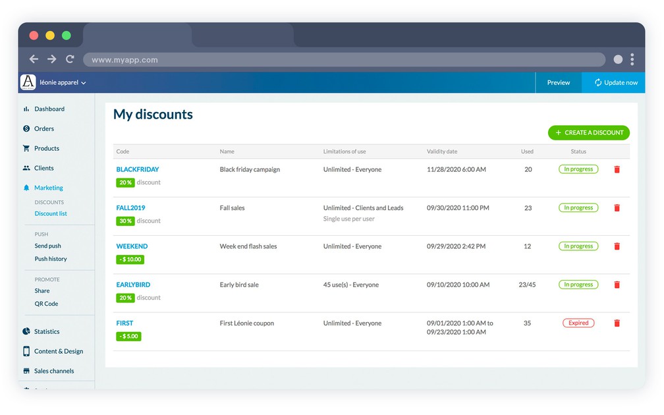Select Discount list in sidebar
Image resolution: width=664 pixels, height=415 pixels.
[x=51, y=213]
